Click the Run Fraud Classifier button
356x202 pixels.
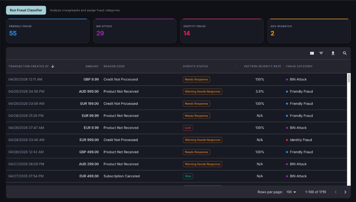click(26, 10)
